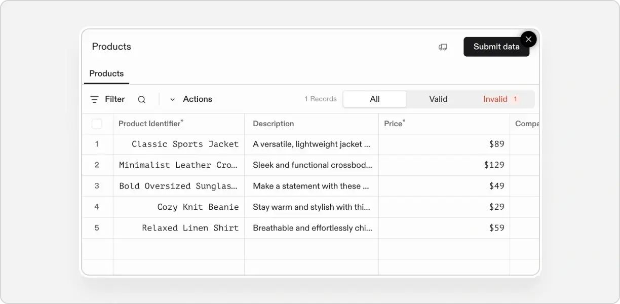Screen dimensions: 620x304
Task: Click the filter lines icon beside Filter label
Action: coord(94,99)
